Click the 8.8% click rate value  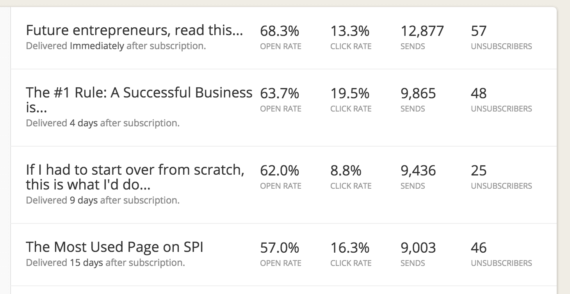[346, 170]
